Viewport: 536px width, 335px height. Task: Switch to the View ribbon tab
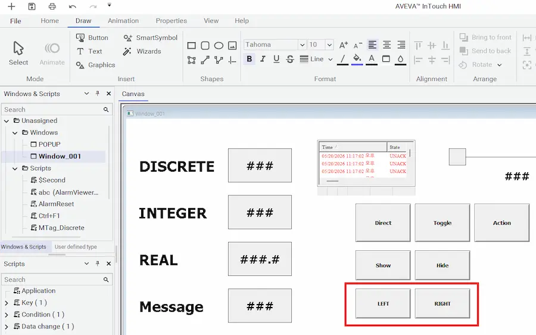click(211, 20)
